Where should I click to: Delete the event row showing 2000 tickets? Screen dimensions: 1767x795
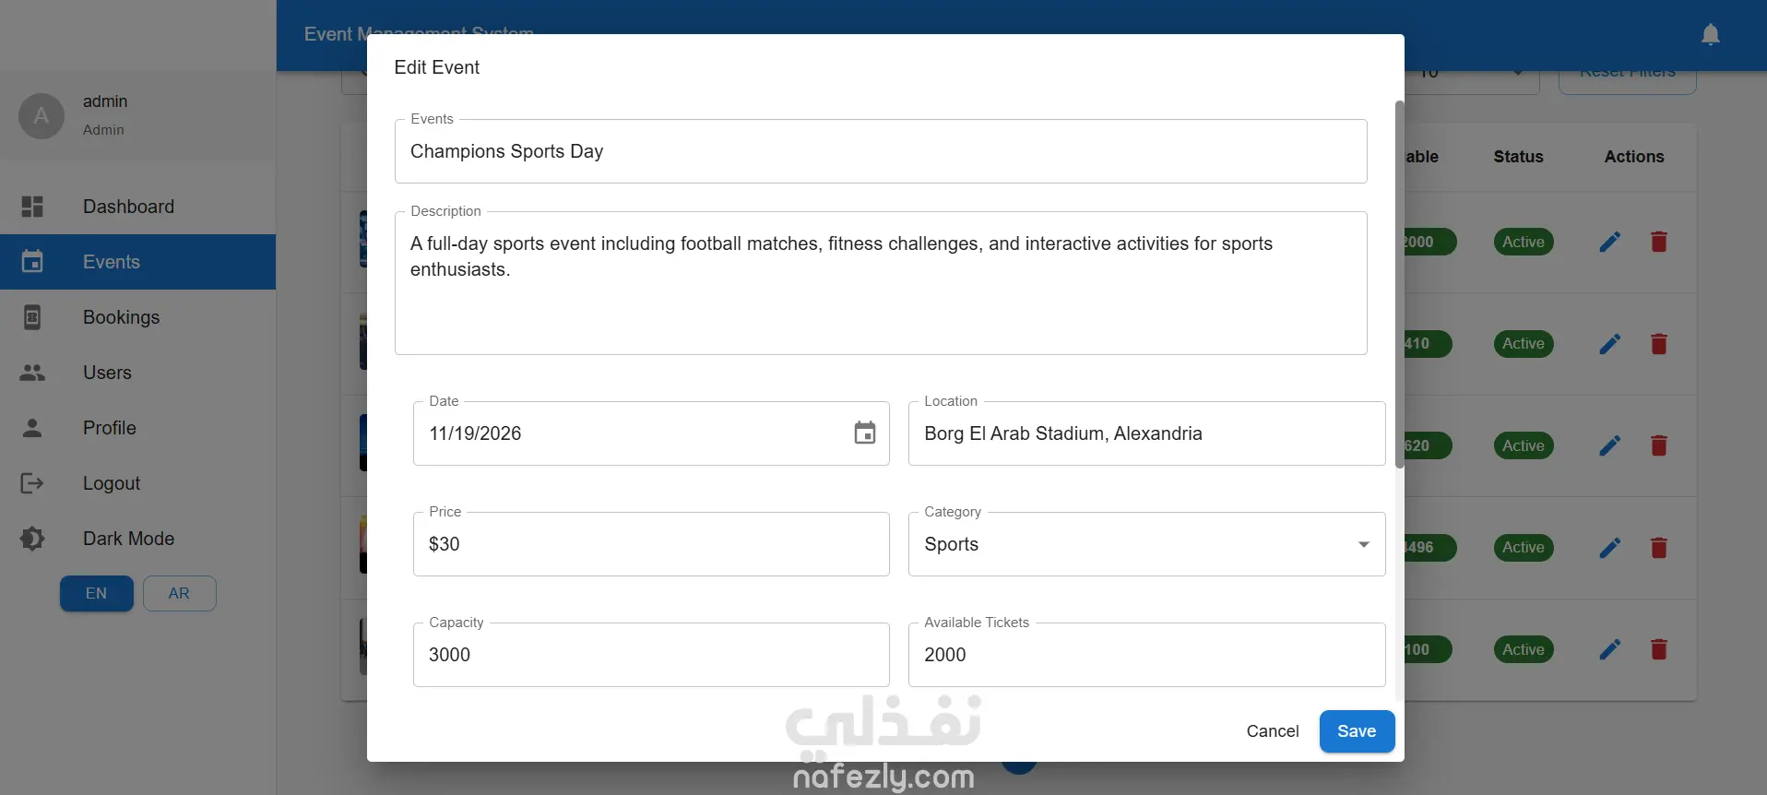point(1658,243)
